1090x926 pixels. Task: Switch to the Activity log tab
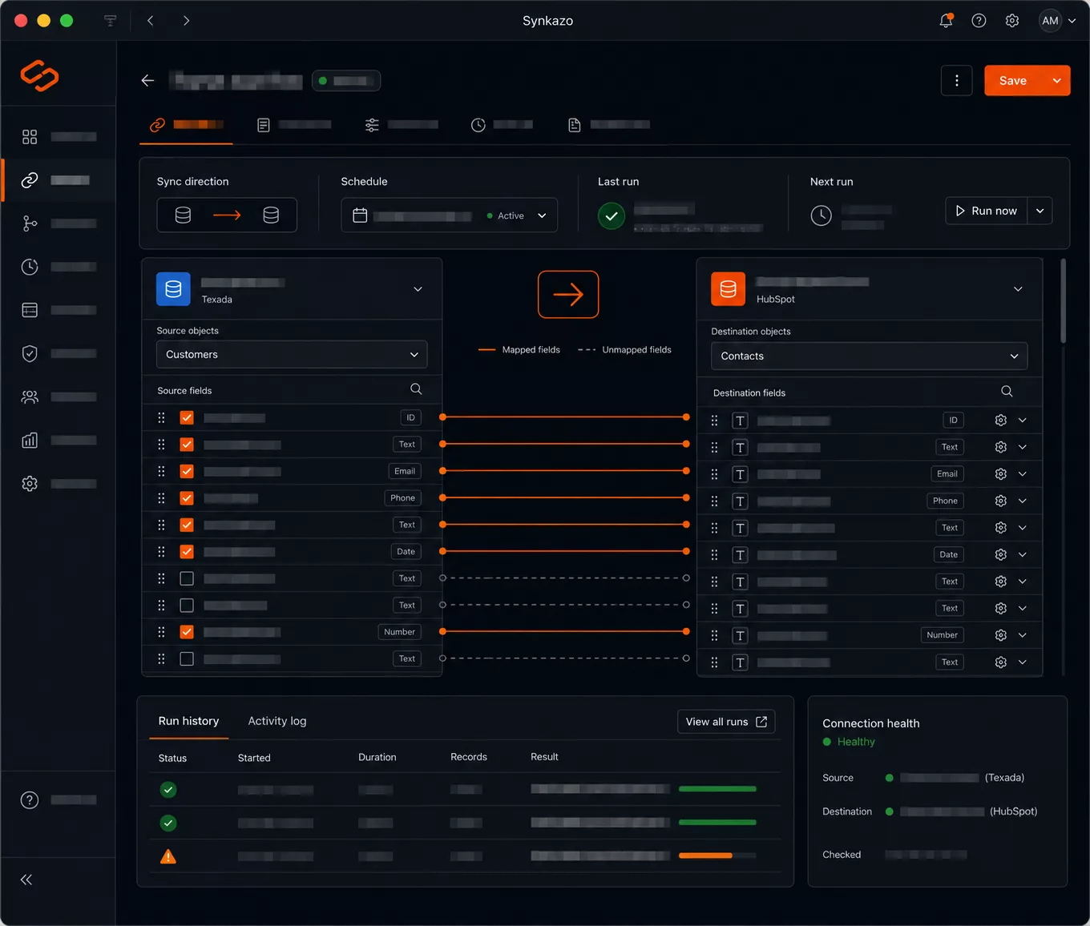pyautogui.click(x=277, y=721)
